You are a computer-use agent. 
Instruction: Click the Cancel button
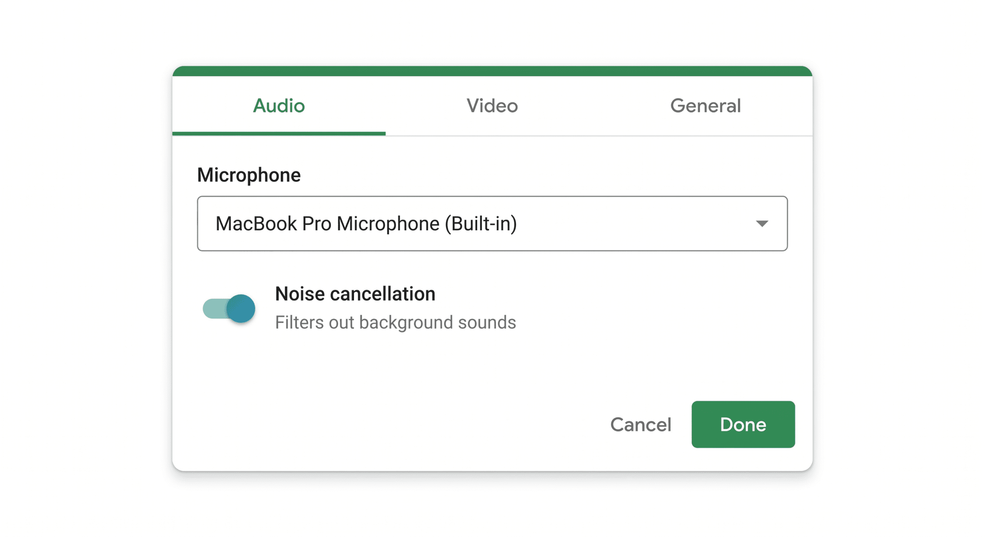(641, 424)
